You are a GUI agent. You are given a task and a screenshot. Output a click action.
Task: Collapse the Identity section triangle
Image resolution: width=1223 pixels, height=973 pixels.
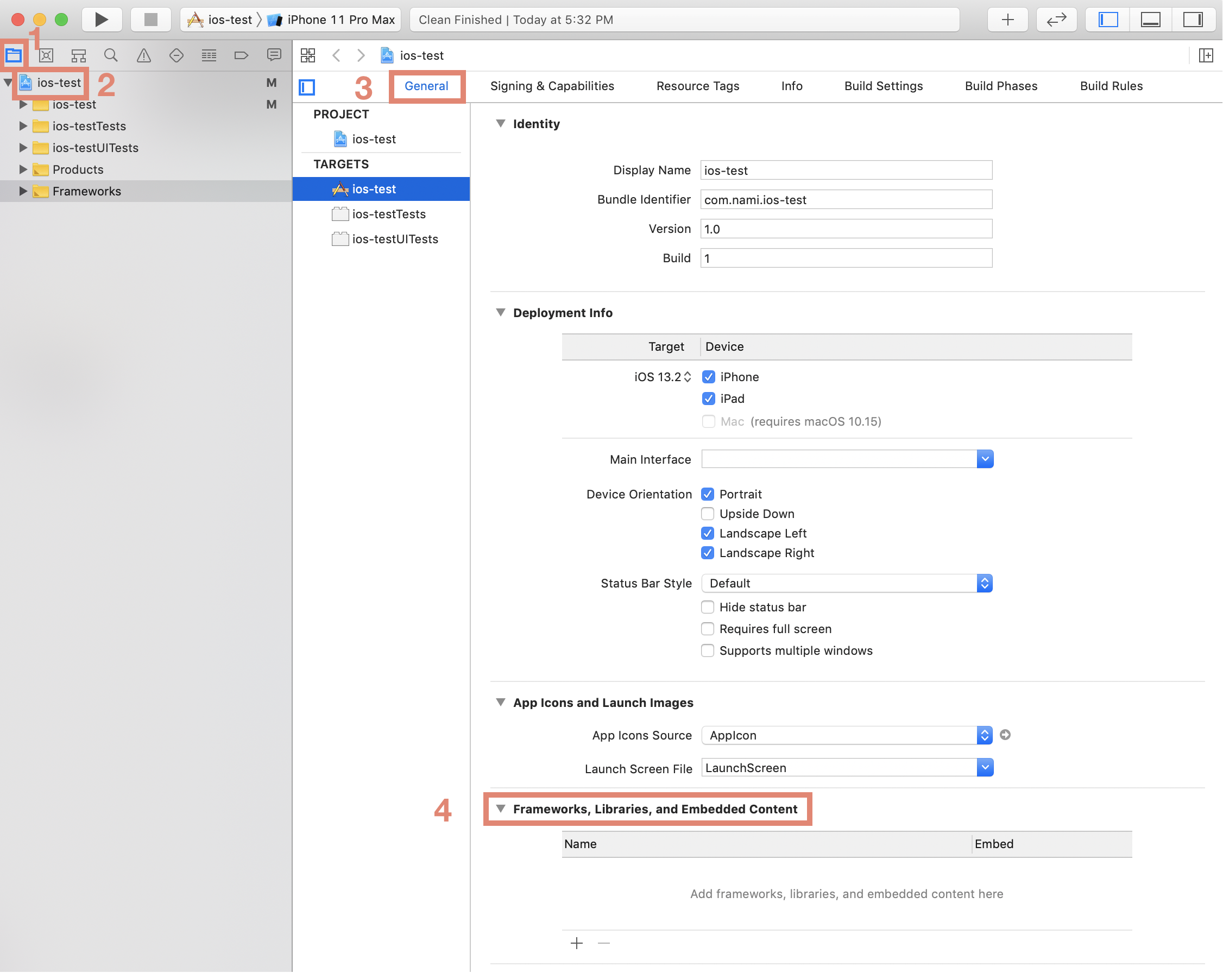(x=500, y=123)
